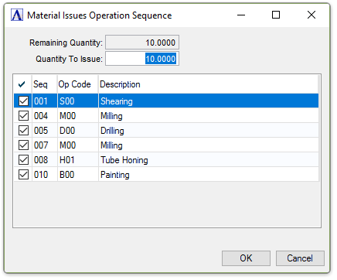Click the Cancel button

coord(300,258)
